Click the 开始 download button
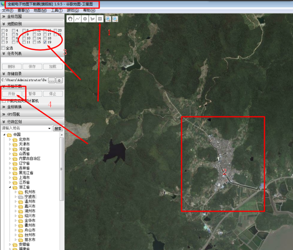 (x=11, y=94)
